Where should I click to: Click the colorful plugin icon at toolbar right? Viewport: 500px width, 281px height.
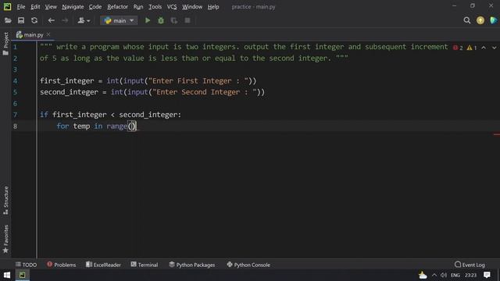click(x=494, y=21)
